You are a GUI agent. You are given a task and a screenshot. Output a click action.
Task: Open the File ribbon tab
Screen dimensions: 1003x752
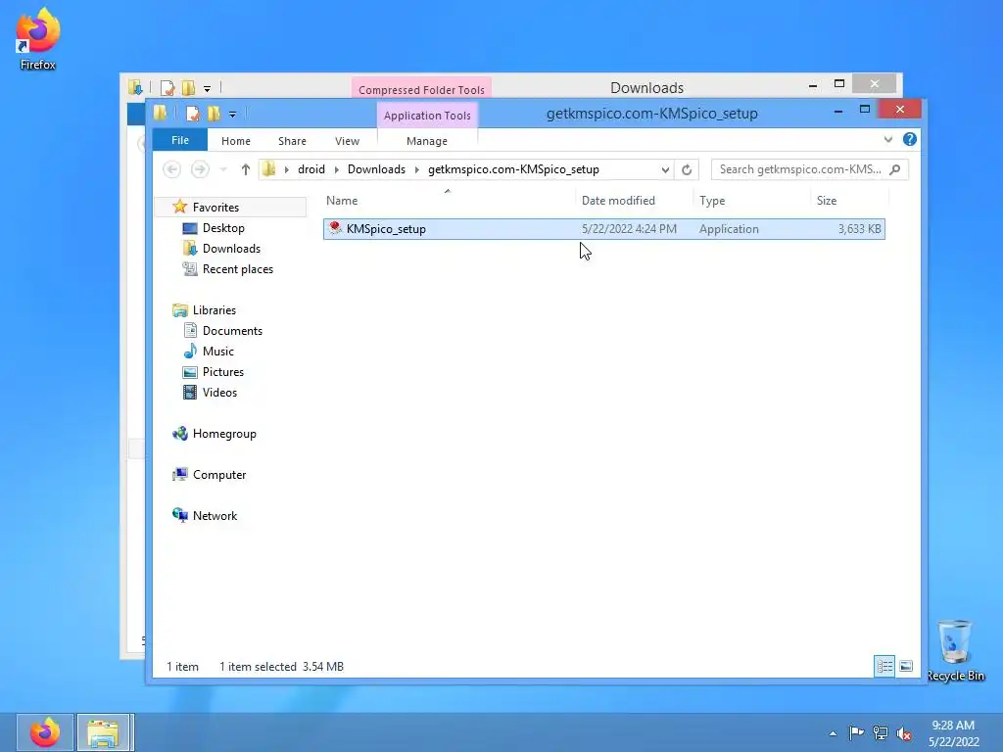tap(180, 140)
